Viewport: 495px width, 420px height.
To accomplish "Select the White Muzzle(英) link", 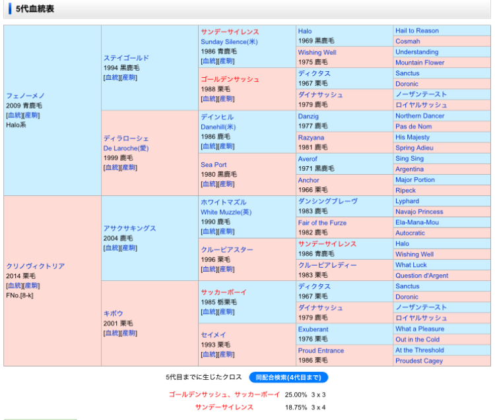I will pyautogui.click(x=226, y=212).
